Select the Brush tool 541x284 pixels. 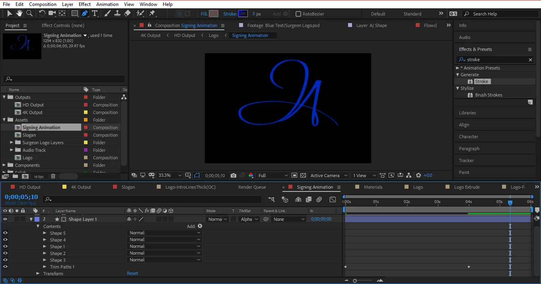click(x=107, y=14)
